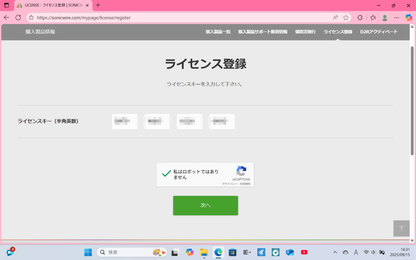Launch Copilot from the browser toolbar
This screenshot has height=260, width=416.
click(409, 17)
